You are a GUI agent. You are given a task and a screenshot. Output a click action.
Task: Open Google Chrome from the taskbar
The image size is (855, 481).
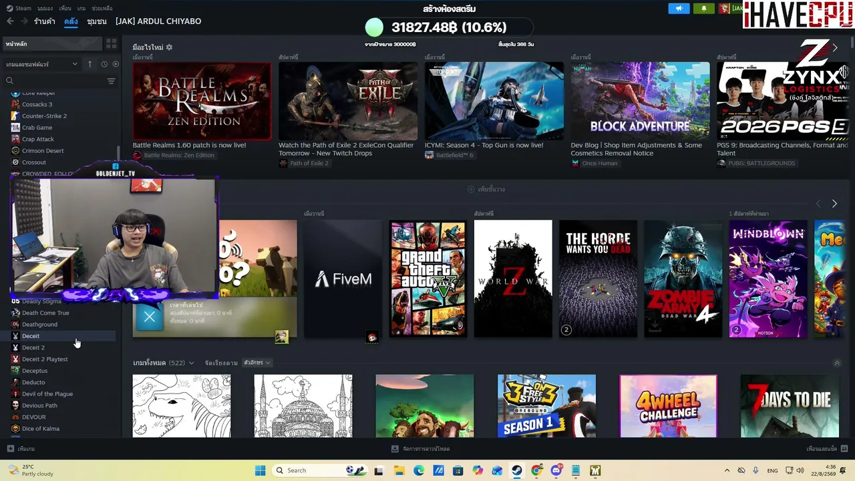(x=536, y=470)
